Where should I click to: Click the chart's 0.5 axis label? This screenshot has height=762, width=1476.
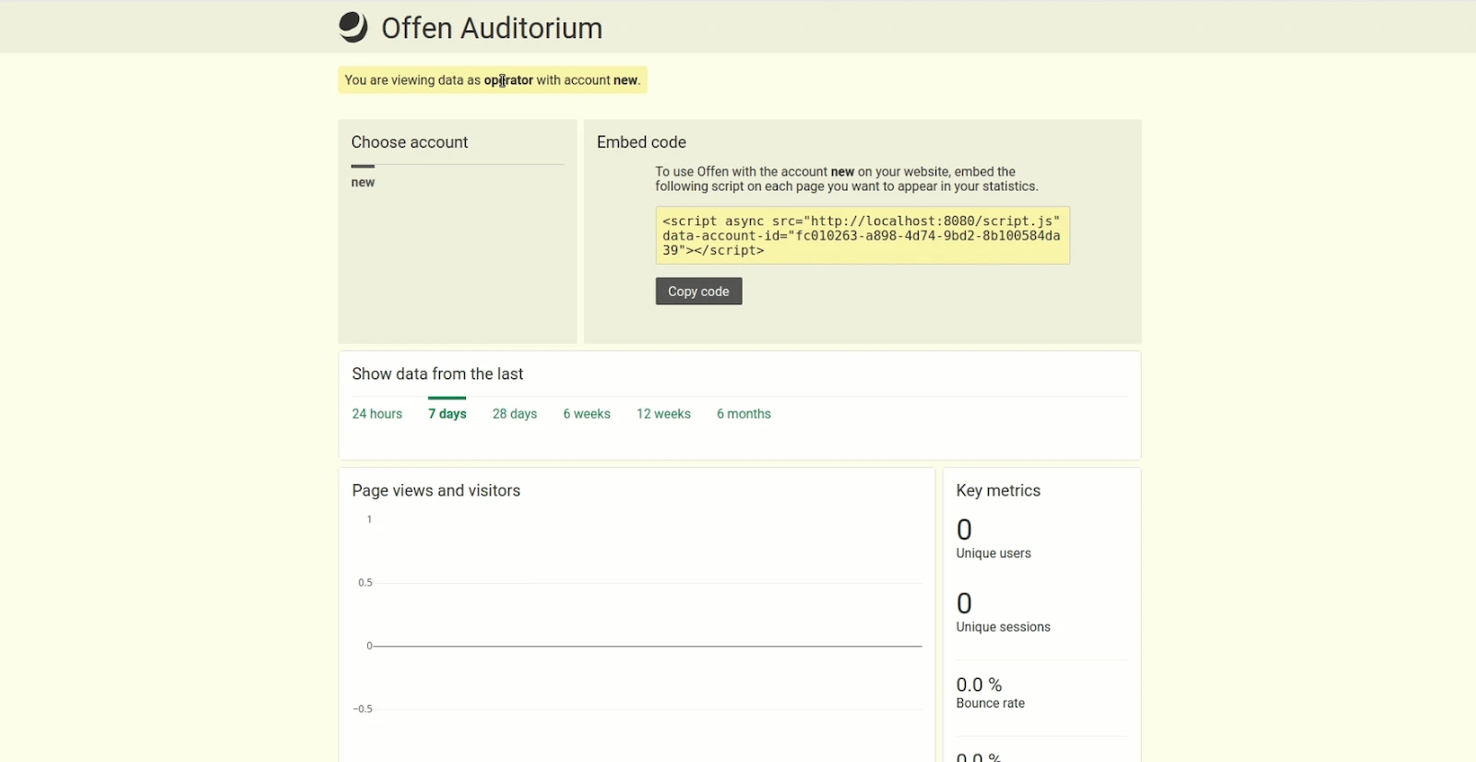(365, 583)
